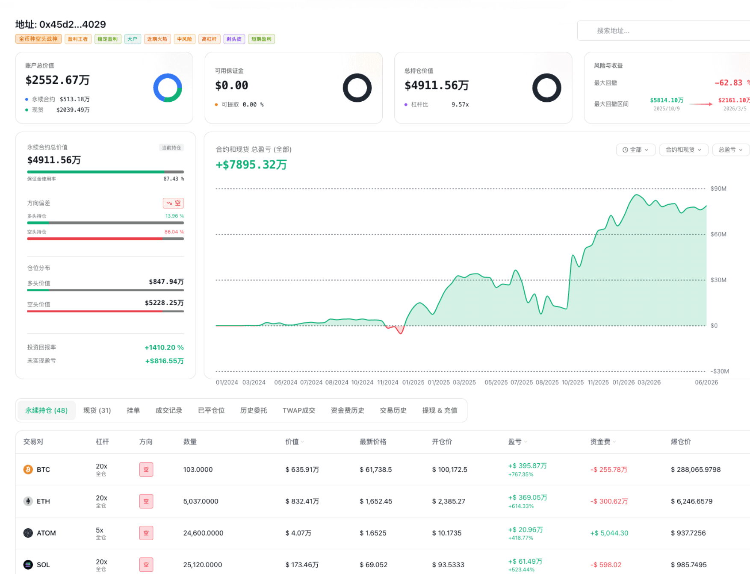The width and height of the screenshot is (750, 574).
Task: Sort by the 盈亏 column sort arrow
Action: pyautogui.click(x=526, y=442)
